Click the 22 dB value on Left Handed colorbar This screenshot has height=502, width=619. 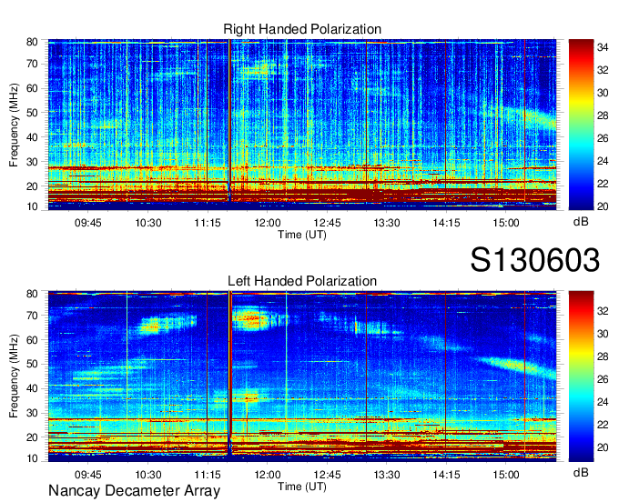(603, 425)
